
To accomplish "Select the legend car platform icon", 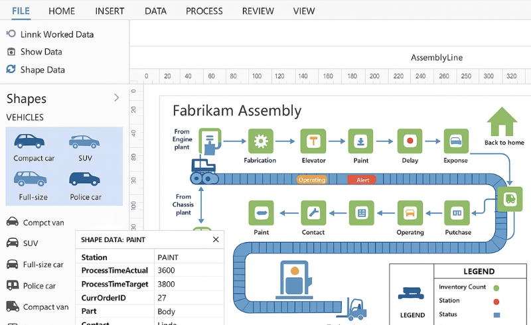I will [411, 293].
